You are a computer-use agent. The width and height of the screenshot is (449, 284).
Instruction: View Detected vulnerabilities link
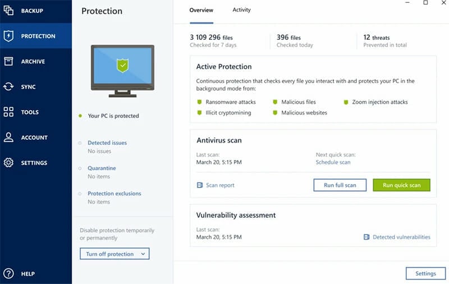click(x=401, y=237)
